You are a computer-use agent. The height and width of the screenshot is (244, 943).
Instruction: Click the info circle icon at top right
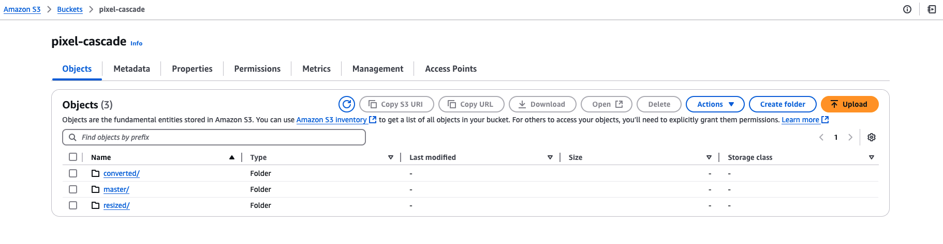coord(907,9)
